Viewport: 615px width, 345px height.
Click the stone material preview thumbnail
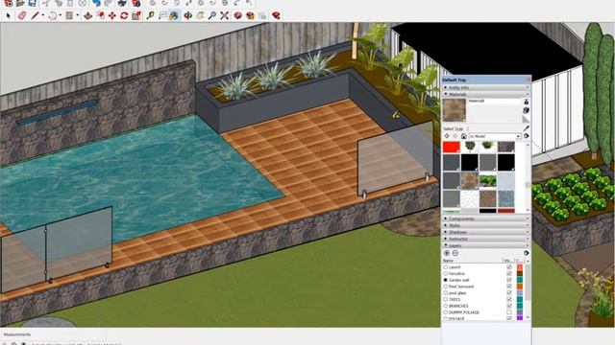[x=455, y=110]
